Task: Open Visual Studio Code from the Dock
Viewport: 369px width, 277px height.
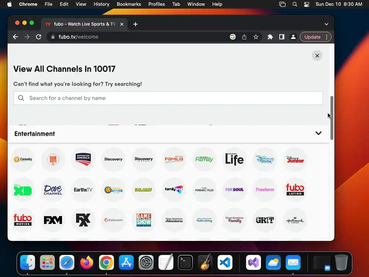Action: (225, 263)
